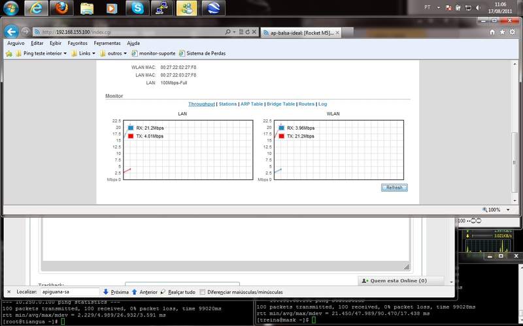Click the IE page vertical scrollbar thumb
This screenshot has height=326, width=523.
coord(515,162)
